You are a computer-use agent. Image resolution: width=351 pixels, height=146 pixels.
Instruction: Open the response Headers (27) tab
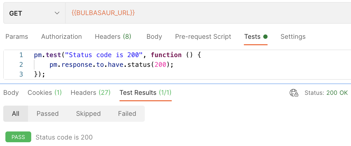pos(90,93)
